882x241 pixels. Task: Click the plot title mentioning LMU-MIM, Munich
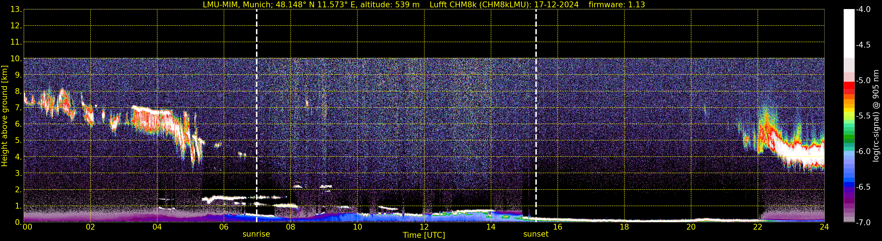(424, 4)
